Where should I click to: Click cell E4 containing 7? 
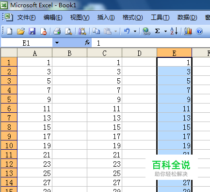174,90
